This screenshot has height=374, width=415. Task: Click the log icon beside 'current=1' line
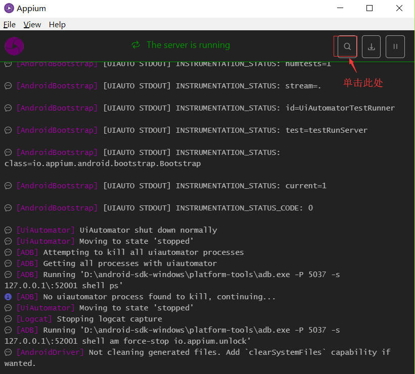tap(8, 186)
